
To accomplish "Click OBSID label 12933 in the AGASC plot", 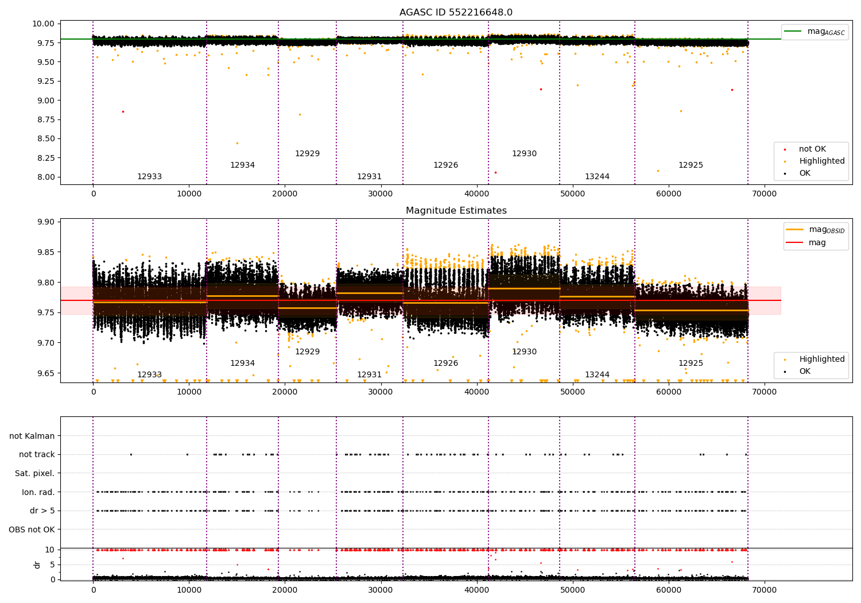I will click(149, 177).
